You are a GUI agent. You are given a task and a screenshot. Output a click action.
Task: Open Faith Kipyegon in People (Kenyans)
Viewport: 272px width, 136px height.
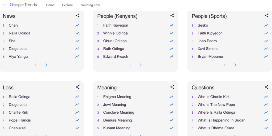tap(116, 25)
